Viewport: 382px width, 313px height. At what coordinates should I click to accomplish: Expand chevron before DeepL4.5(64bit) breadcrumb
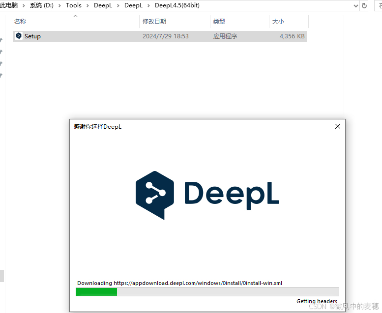coord(148,5)
